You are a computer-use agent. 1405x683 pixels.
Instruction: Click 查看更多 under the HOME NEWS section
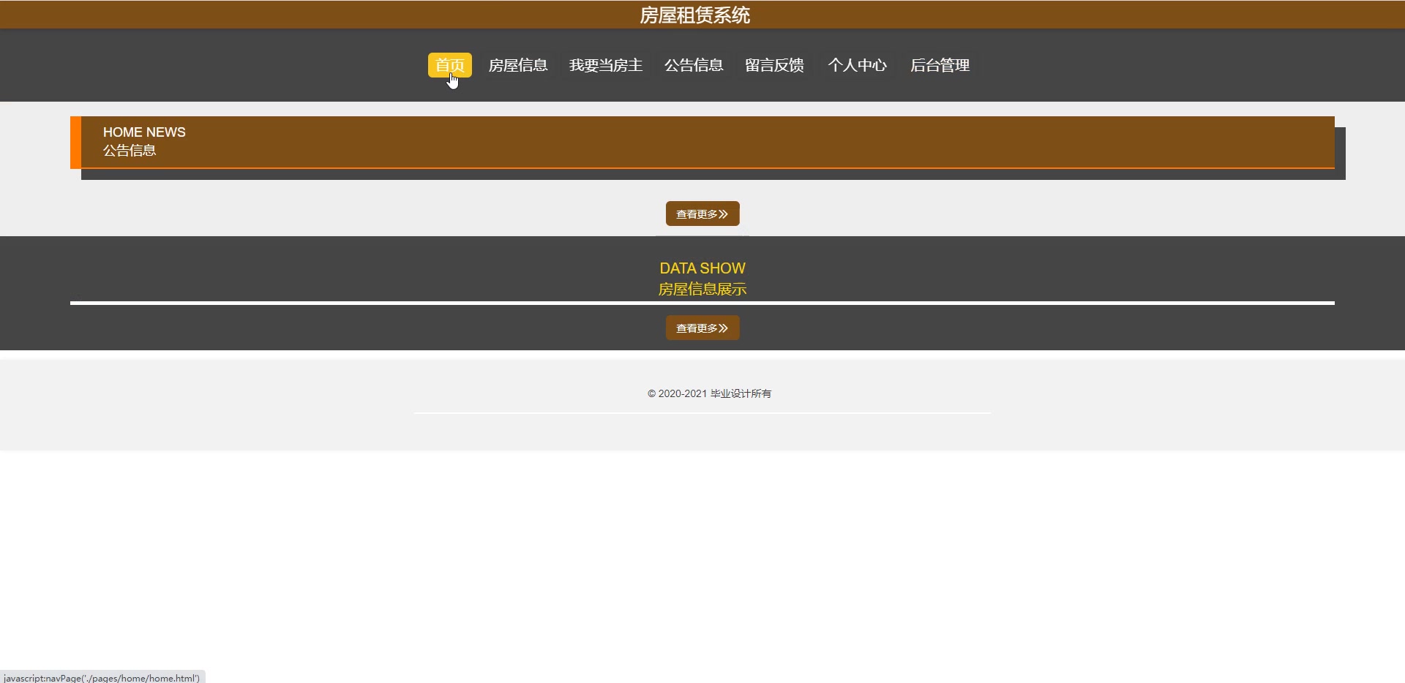click(x=701, y=214)
